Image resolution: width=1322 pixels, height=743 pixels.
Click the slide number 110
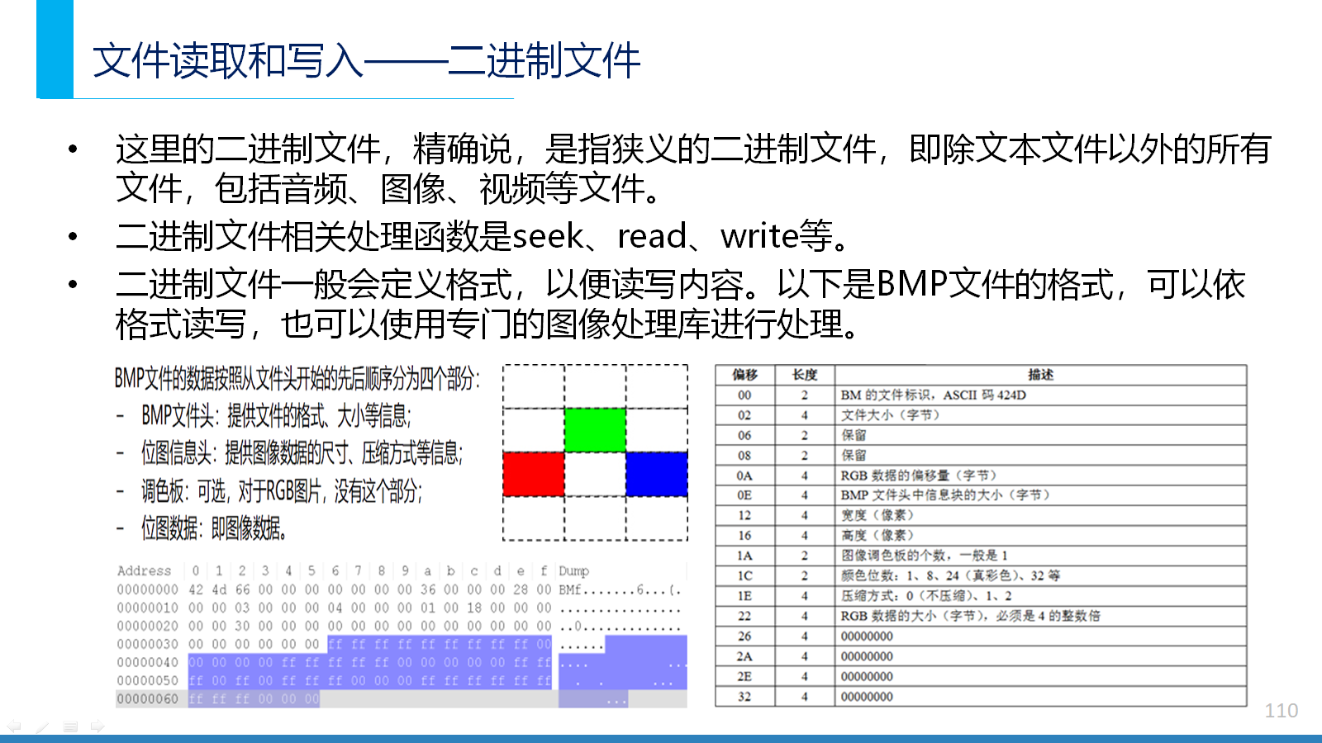pyautogui.click(x=1281, y=711)
